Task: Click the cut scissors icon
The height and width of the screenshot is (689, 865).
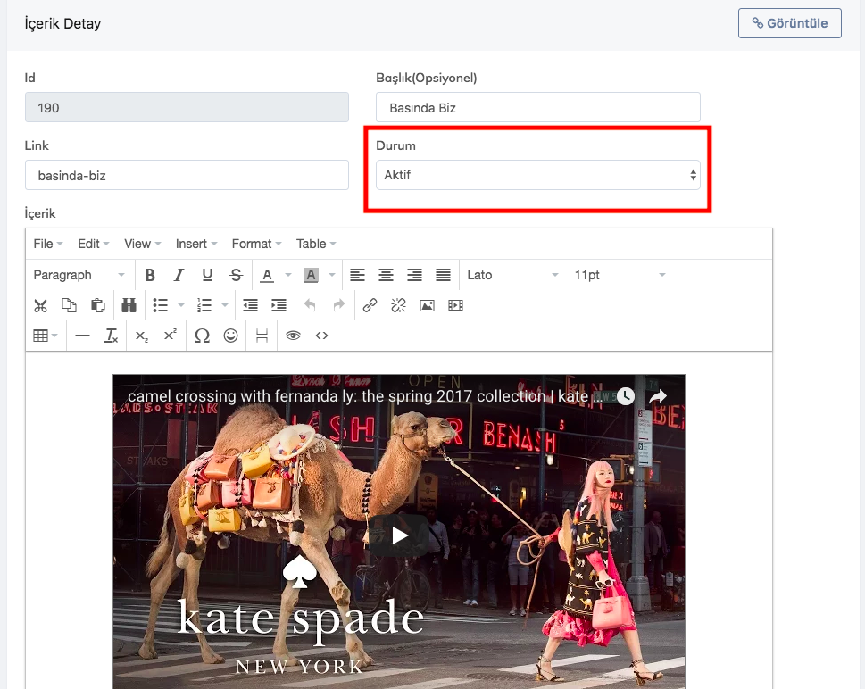Action: pos(40,305)
